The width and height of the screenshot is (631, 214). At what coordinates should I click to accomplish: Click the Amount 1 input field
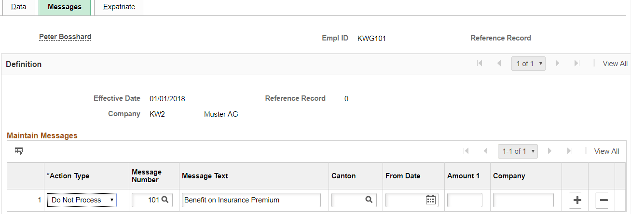(465, 200)
